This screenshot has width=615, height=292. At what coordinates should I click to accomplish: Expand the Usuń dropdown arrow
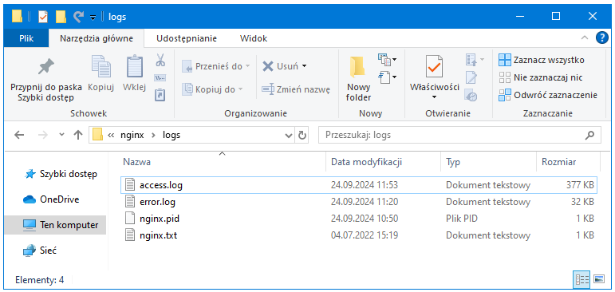[304, 66]
